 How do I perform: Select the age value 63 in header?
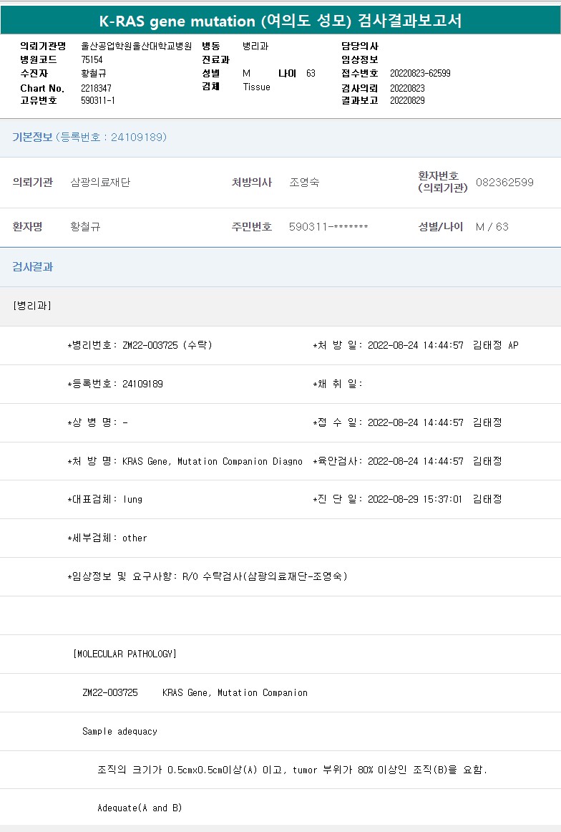[x=311, y=73]
